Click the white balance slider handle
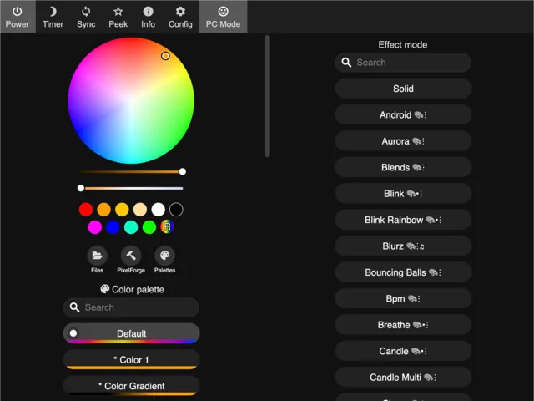Screen dimensions: 534x401 [81, 188]
